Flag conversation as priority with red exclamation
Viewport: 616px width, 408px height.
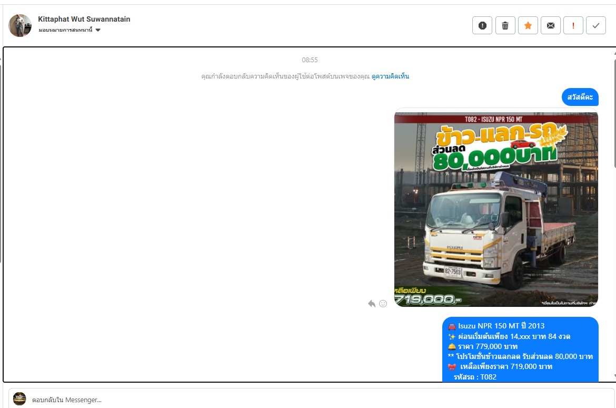[573, 26]
